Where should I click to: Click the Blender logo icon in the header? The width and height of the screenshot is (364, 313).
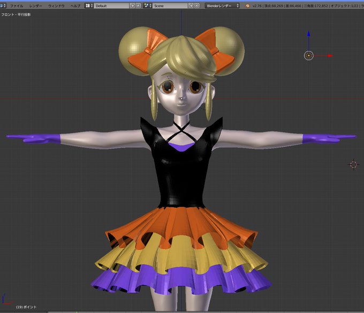pyautogui.click(x=247, y=6)
